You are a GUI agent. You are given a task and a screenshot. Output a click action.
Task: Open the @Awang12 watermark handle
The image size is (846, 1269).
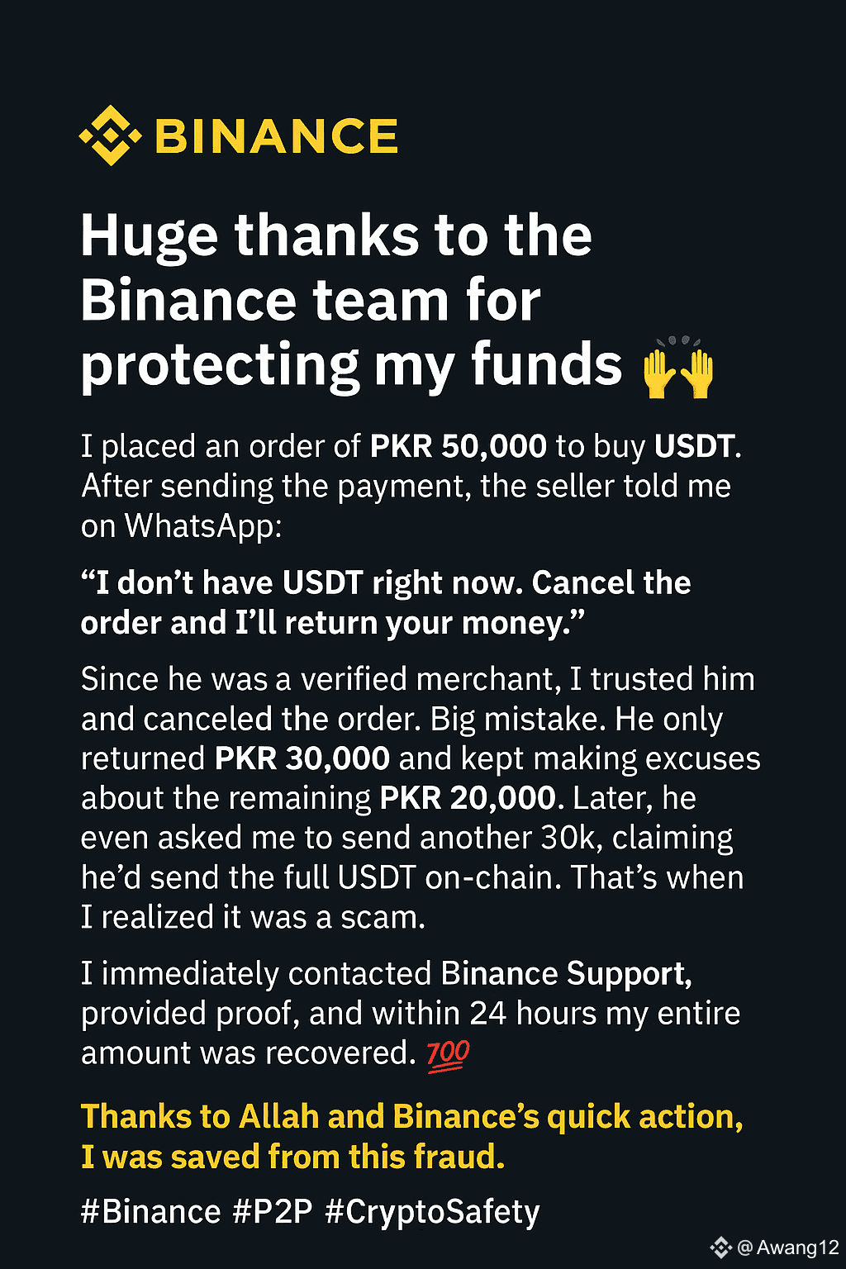[787, 1248]
